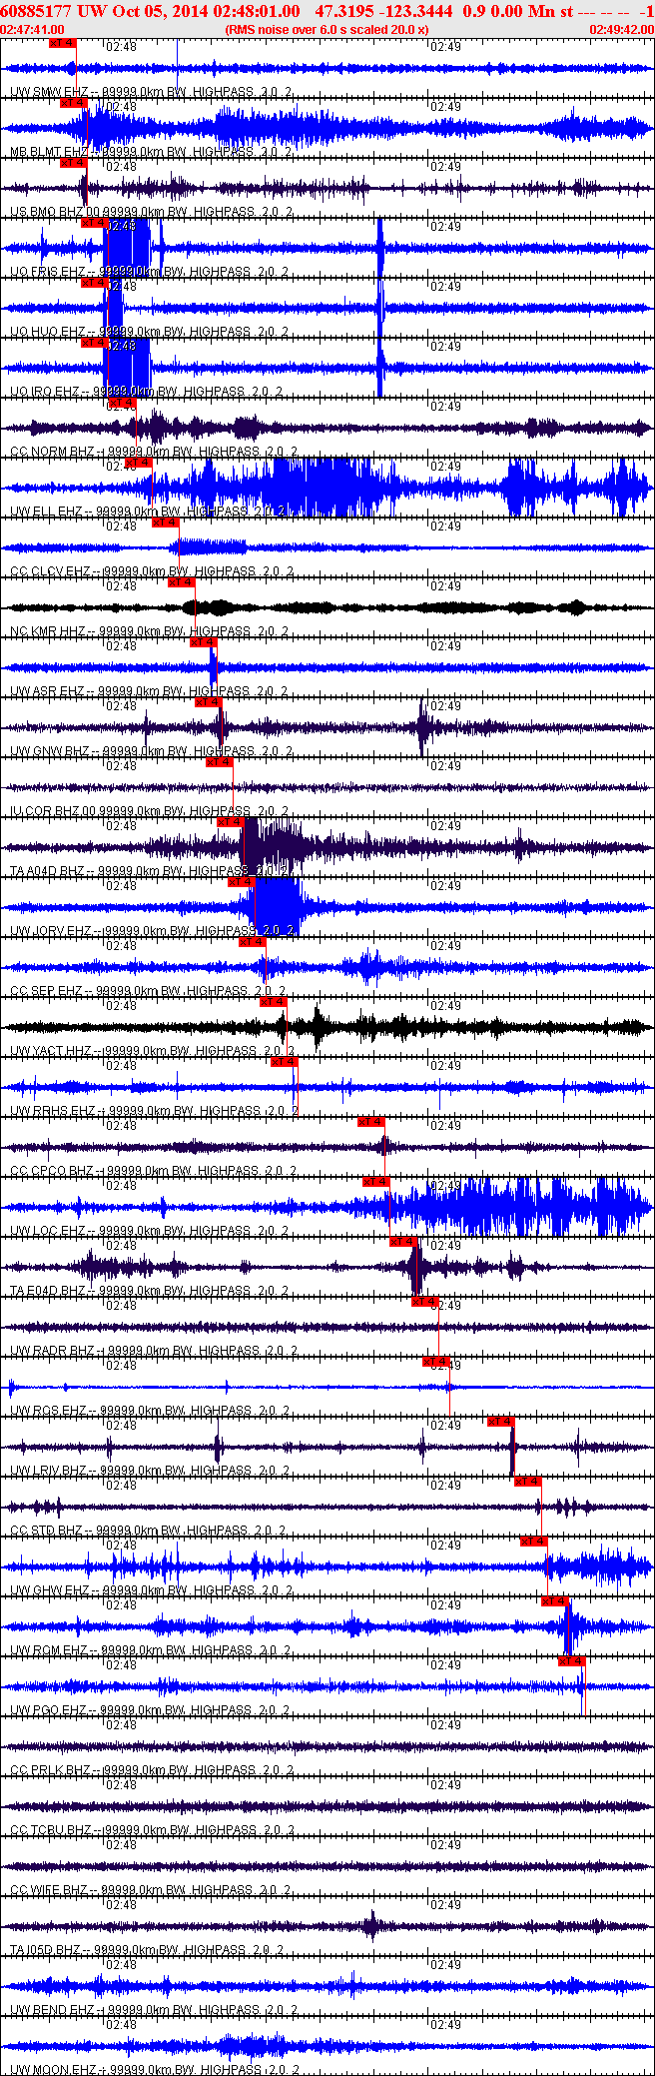Viewport: 655px width, 2076px height.
Task: Select the CC WIFE BHZ station label
Action: click(x=151, y=1890)
